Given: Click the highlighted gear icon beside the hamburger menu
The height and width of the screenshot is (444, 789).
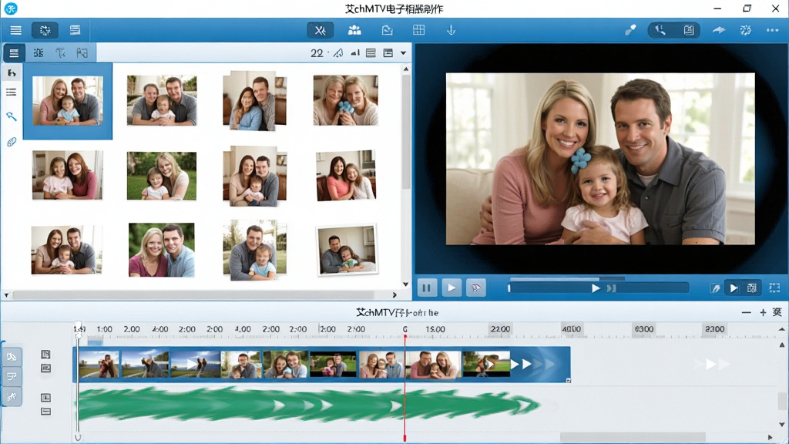Looking at the screenshot, I should coord(45,30).
